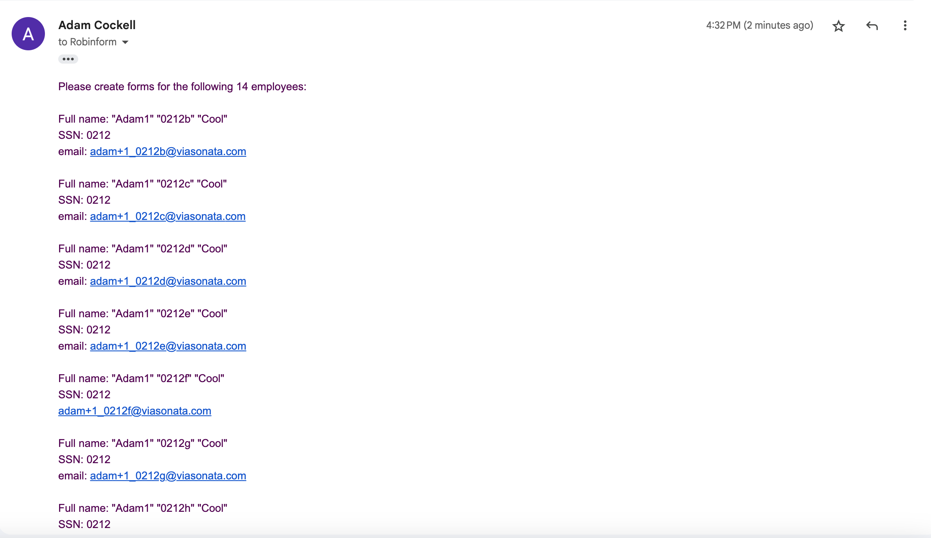Image resolution: width=931 pixels, height=538 pixels.
Task: Star this email from Adam Cockell
Action: click(x=838, y=26)
